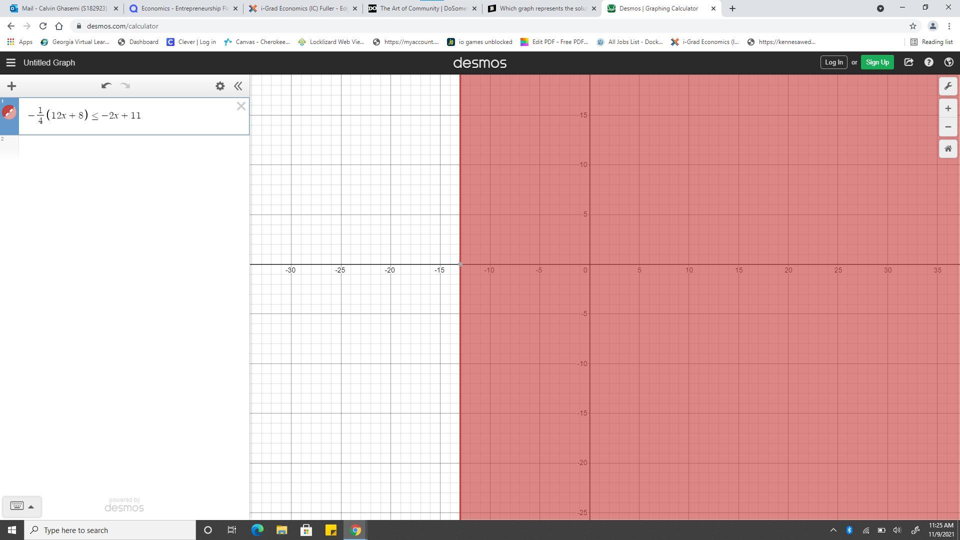Click empty expression row two
This screenshot has height=540, width=960.
[x=133, y=146]
